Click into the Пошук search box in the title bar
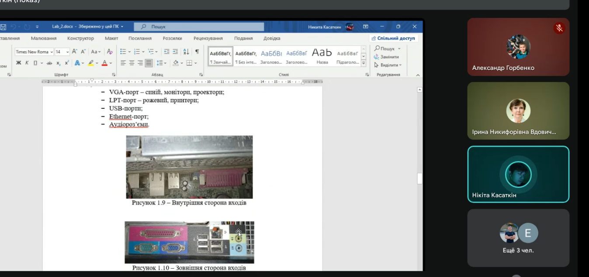This screenshot has width=589, height=277. pyautogui.click(x=199, y=27)
